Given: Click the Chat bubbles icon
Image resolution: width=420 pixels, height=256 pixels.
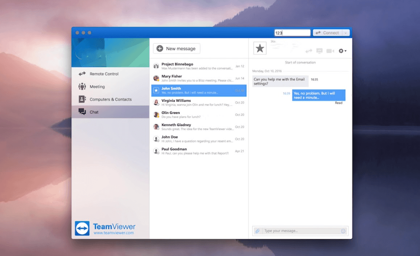Looking at the screenshot, I should point(82,112).
